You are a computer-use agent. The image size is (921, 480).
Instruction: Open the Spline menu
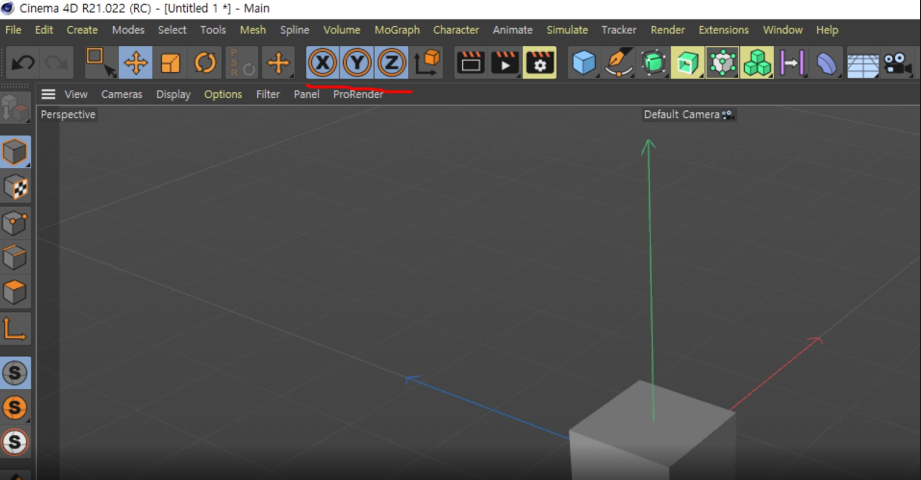294,30
